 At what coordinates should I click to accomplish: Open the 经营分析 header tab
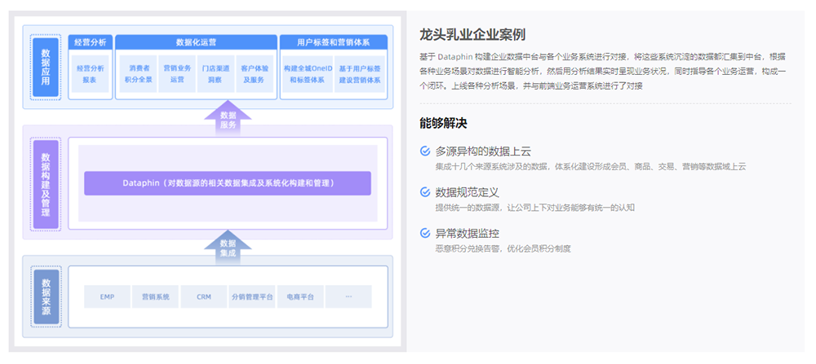pyautogui.click(x=91, y=42)
